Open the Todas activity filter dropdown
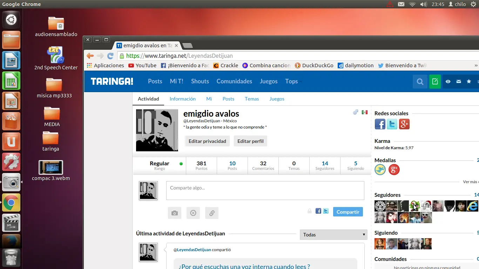Screen dimensions: 479x269 [333, 235]
